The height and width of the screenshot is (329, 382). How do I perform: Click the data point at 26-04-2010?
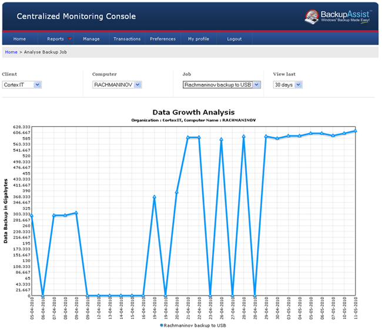pos(221,140)
